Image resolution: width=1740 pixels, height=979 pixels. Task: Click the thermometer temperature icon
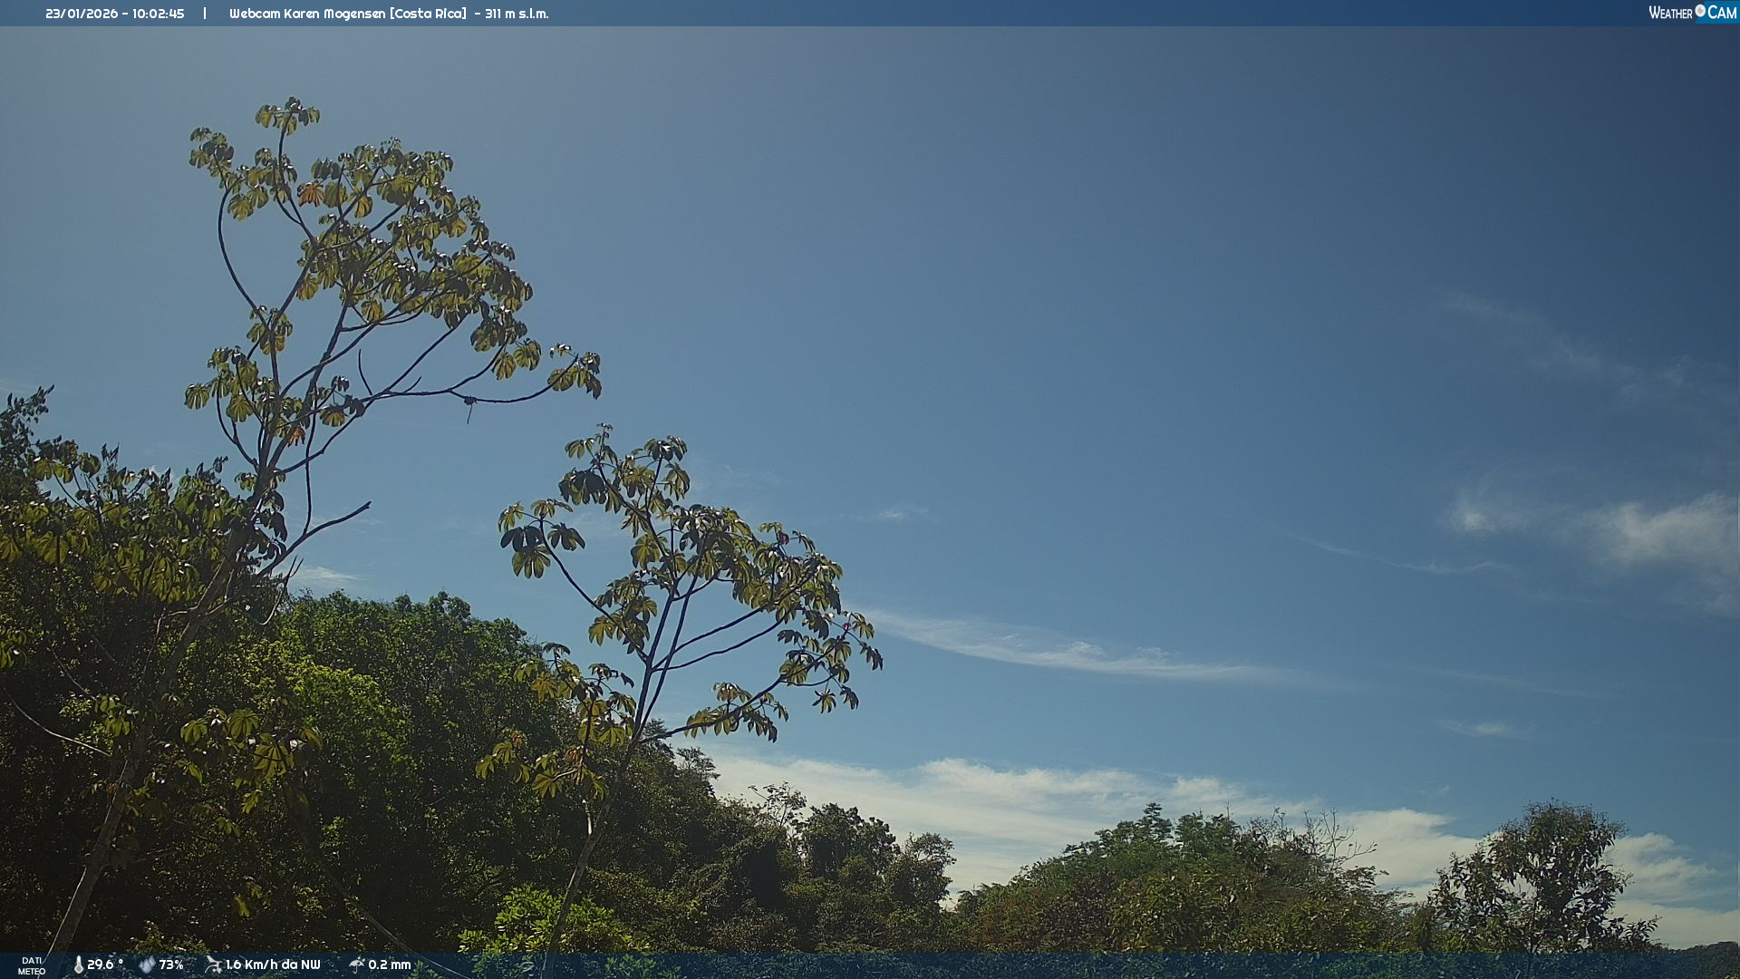(x=79, y=964)
